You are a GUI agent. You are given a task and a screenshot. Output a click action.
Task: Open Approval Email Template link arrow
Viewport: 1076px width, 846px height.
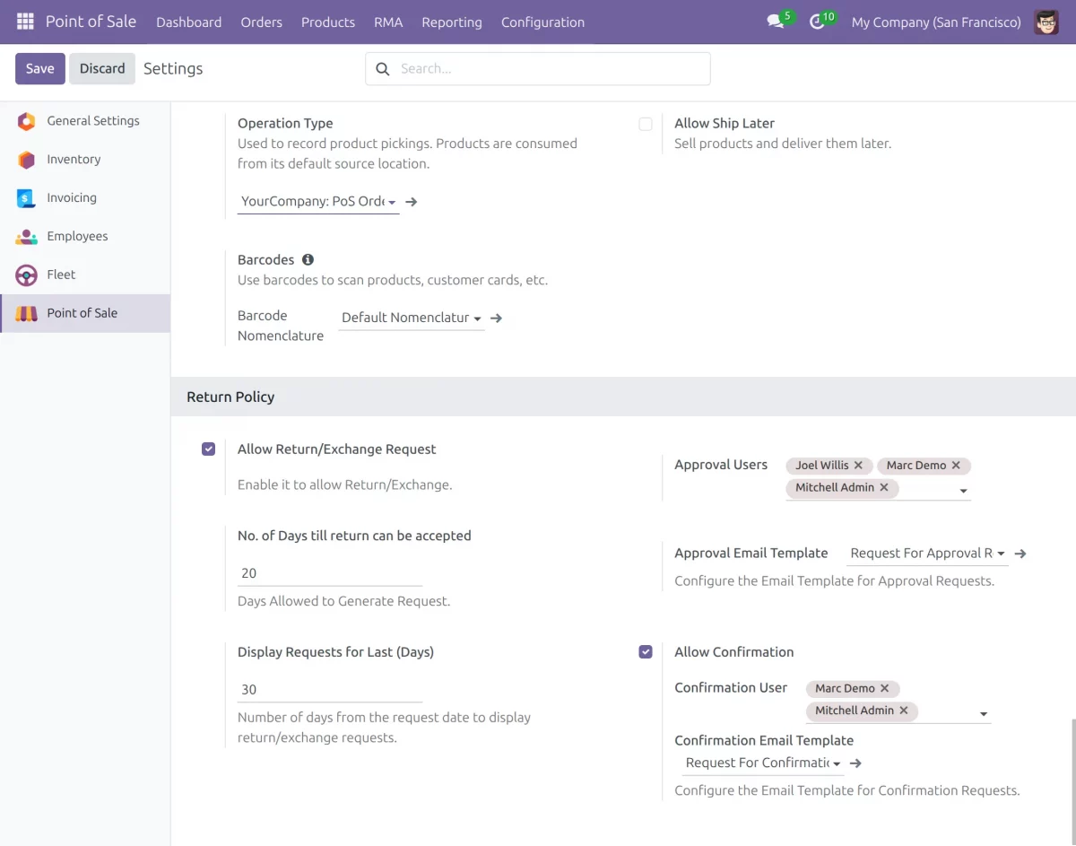click(x=1020, y=554)
